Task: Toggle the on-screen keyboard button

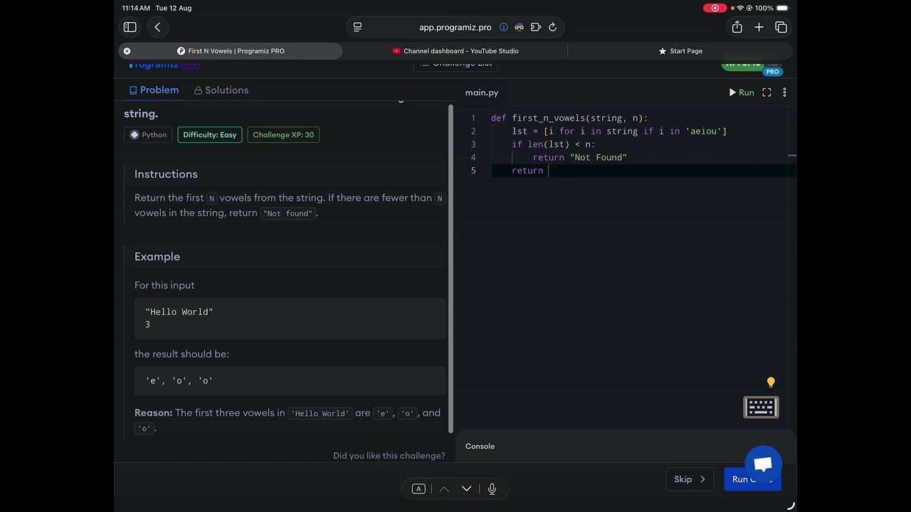Action: 761,407
